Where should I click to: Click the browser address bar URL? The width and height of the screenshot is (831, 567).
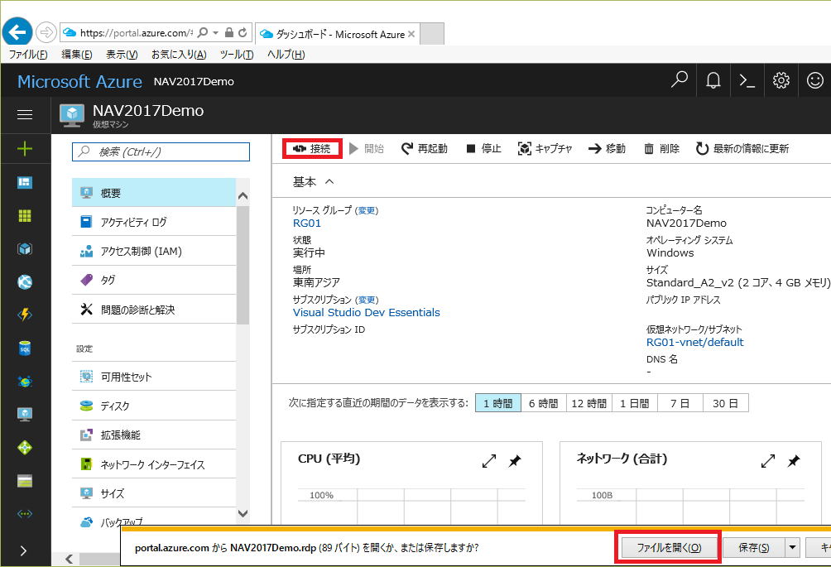pyautogui.click(x=136, y=33)
